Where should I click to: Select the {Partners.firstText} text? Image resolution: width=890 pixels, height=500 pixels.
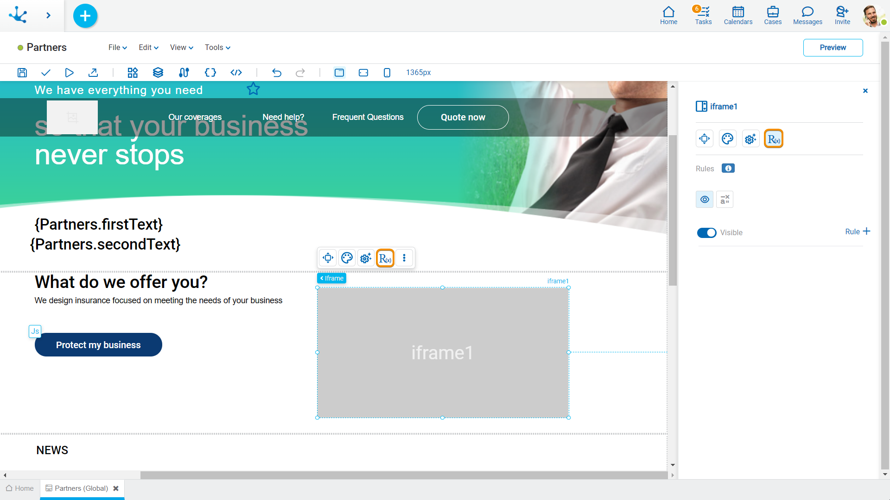(99, 224)
